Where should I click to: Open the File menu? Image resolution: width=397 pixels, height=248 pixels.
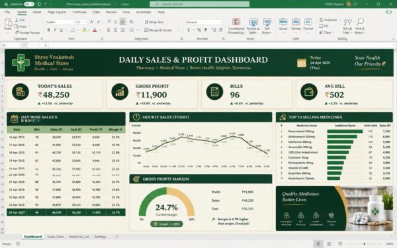pyautogui.click(x=7, y=12)
